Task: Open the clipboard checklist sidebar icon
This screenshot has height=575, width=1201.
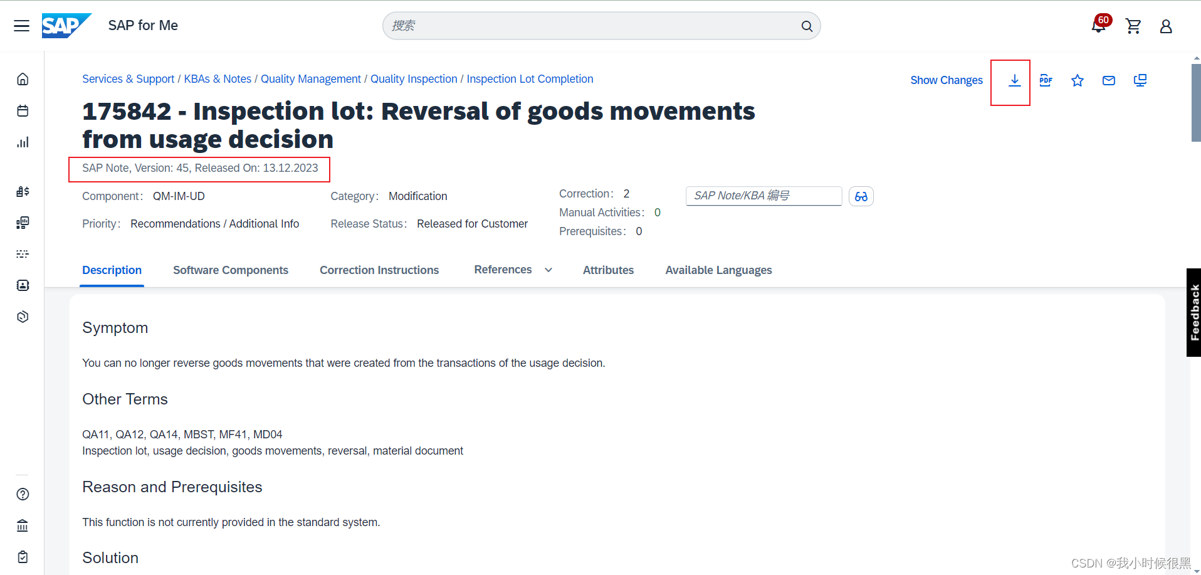Action: tap(23, 557)
